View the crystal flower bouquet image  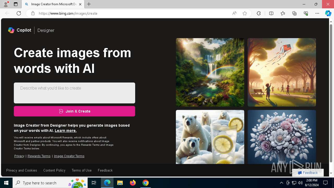coord(282,137)
